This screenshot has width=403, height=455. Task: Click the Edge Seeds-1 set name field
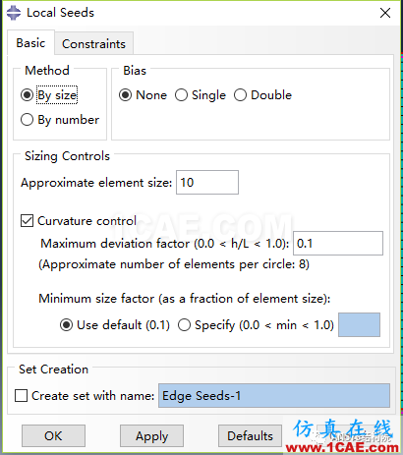pyautogui.click(x=274, y=396)
